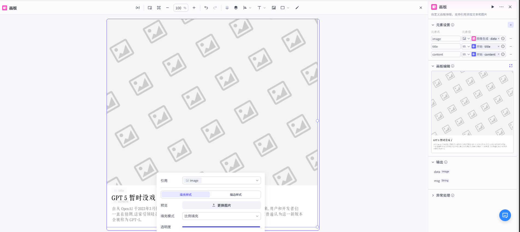
Task: Click the canvas preview thumbnail in side panel
Action: (x=472, y=112)
